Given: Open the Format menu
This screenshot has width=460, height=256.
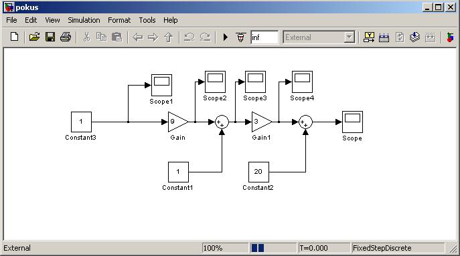Looking at the screenshot, I should click(x=119, y=20).
